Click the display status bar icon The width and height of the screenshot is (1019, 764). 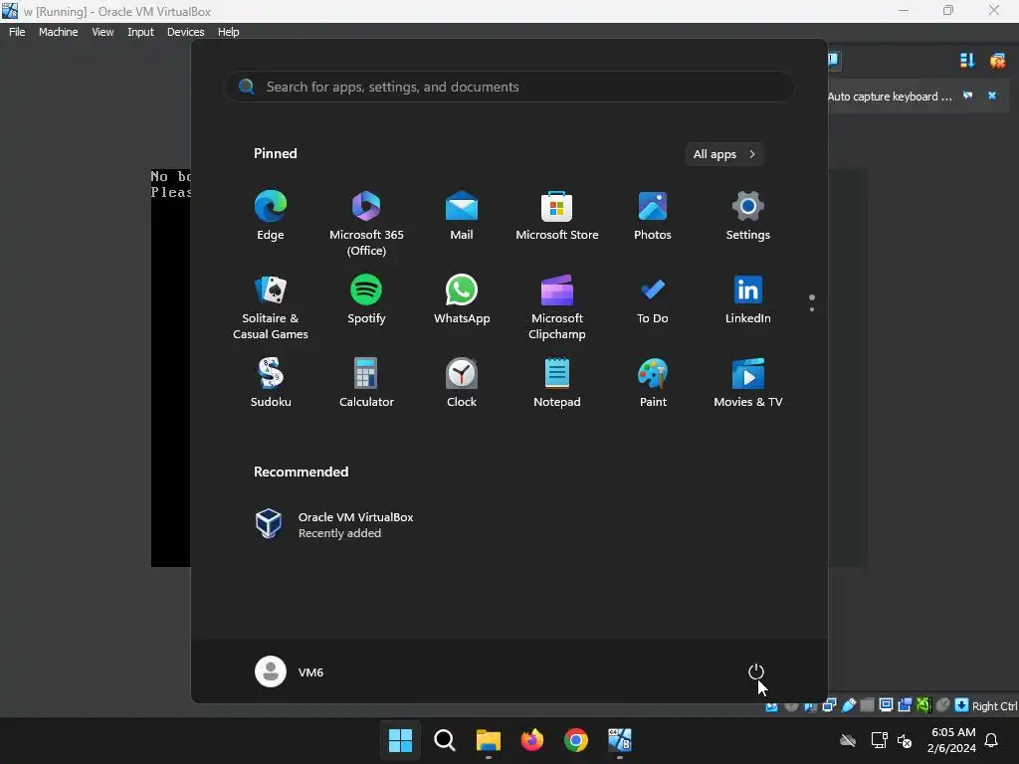pyautogui.click(x=886, y=705)
